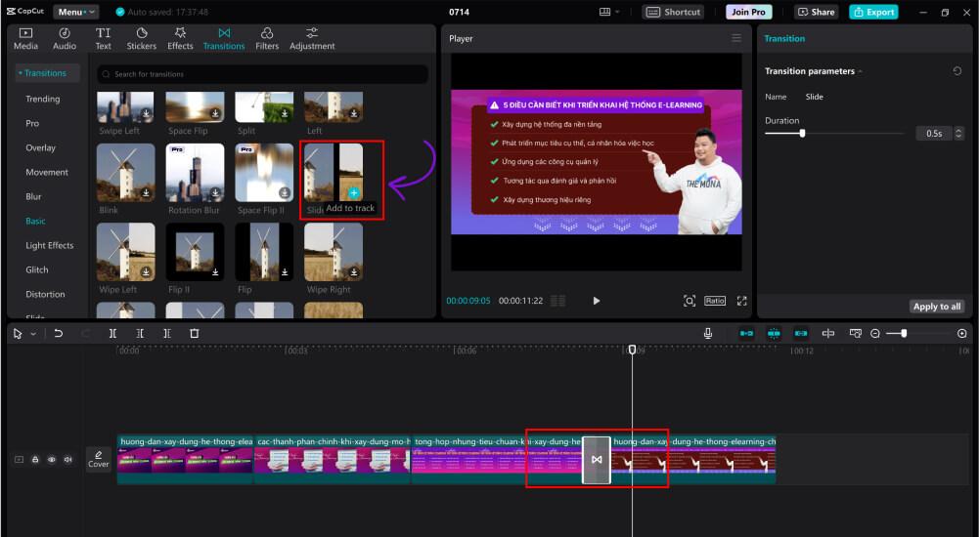Screen dimensions: 979x537
Task: Click the Export button
Action: [873, 12]
